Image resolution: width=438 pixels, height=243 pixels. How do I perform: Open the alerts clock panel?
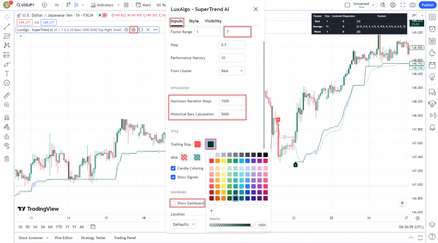432,29
